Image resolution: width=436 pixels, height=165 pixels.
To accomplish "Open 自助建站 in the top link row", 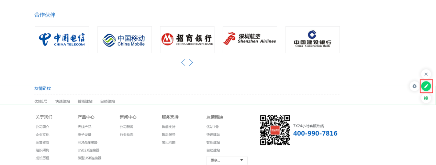I will pyautogui.click(x=108, y=101).
